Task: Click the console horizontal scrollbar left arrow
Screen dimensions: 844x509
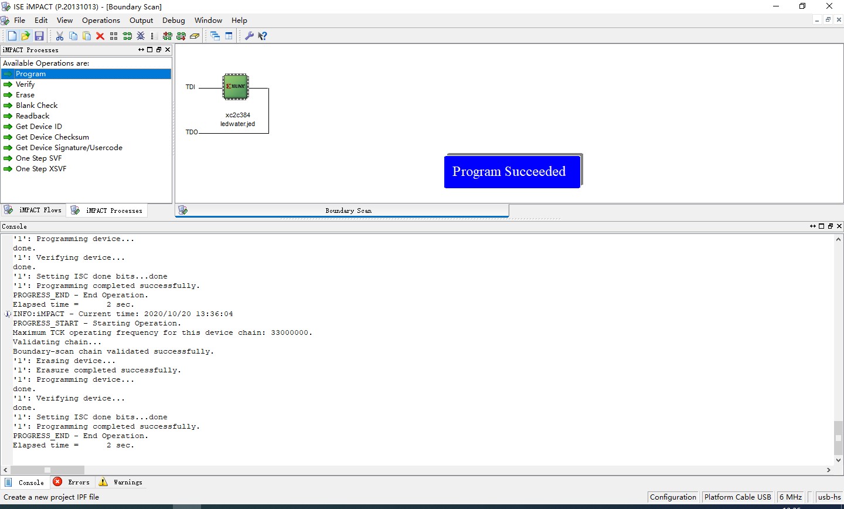Action: pyautogui.click(x=5, y=470)
